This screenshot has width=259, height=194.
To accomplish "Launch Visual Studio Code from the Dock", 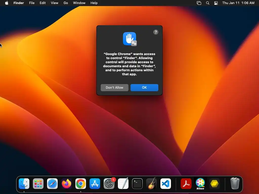I will point(166,184).
